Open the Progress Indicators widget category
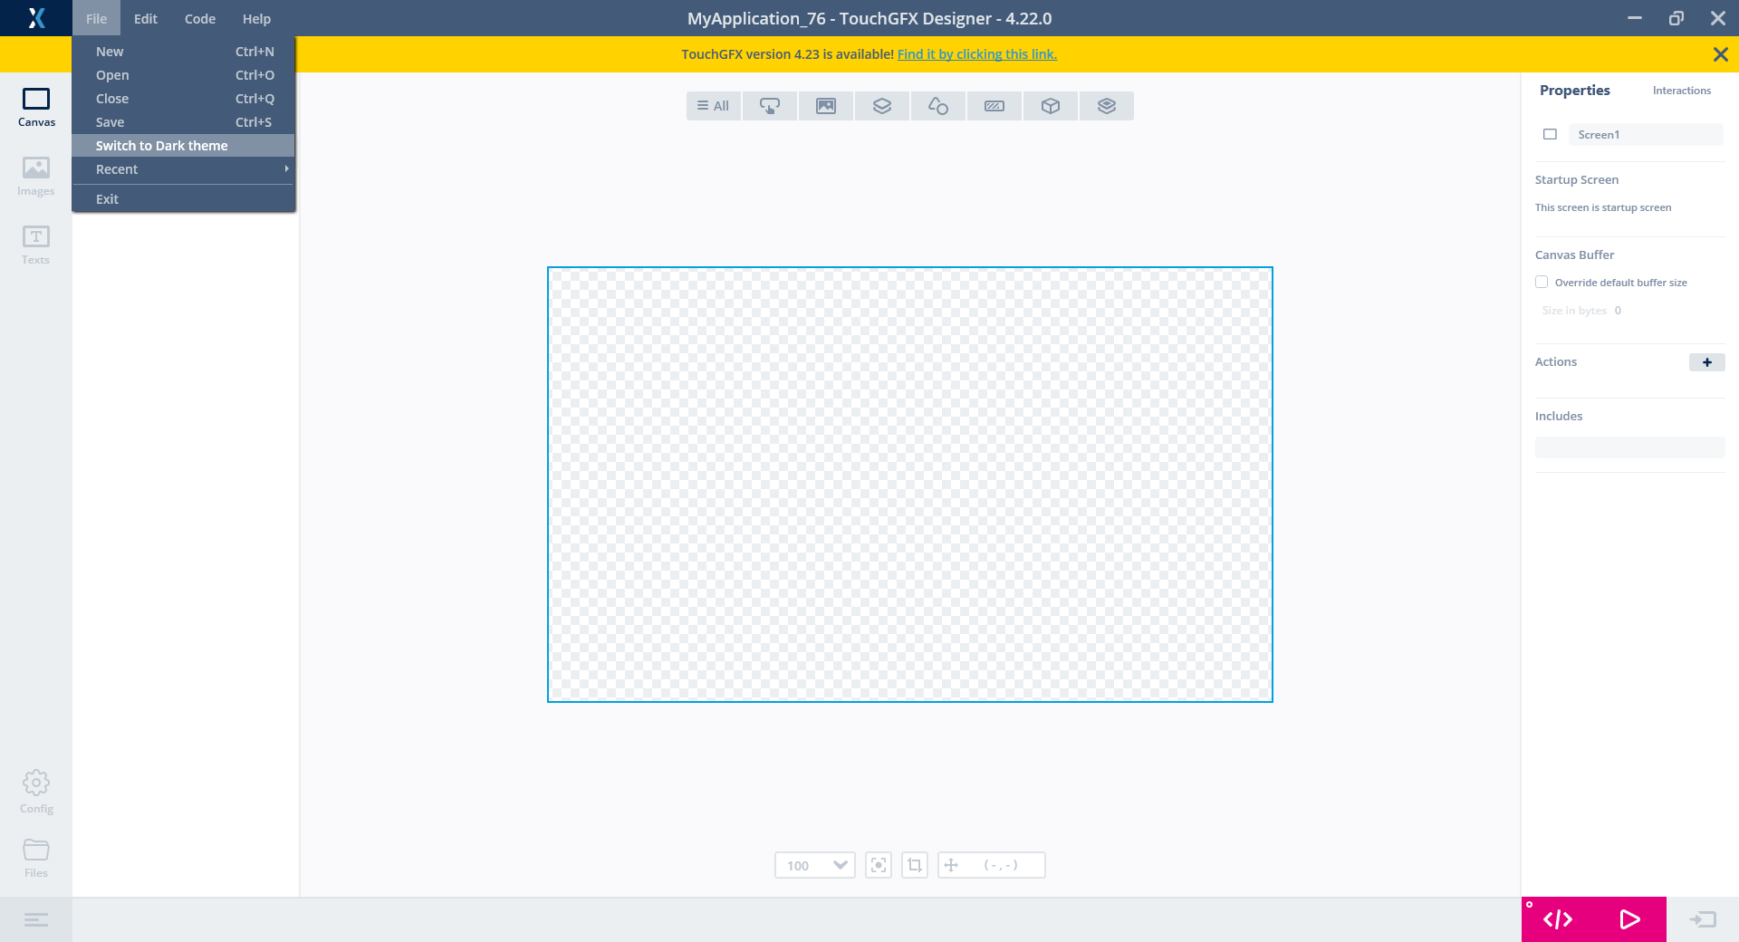The image size is (1739, 942). click(994, 106)
